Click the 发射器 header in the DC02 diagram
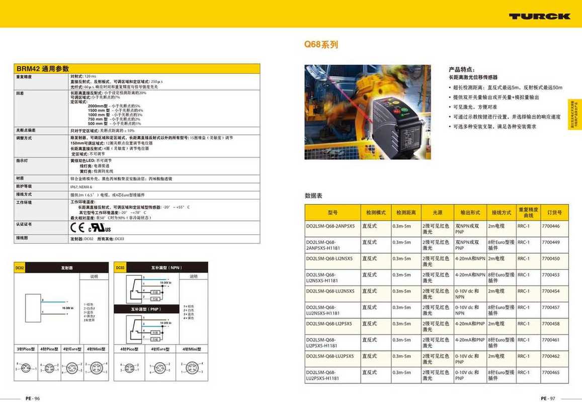Image resolution: width=582 pixels, height=411 pixels. coord(67,268)
